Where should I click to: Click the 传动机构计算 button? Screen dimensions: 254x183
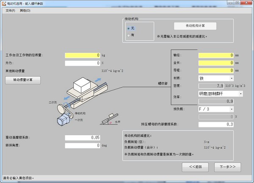pyautogui.click(x=195, y=26)
